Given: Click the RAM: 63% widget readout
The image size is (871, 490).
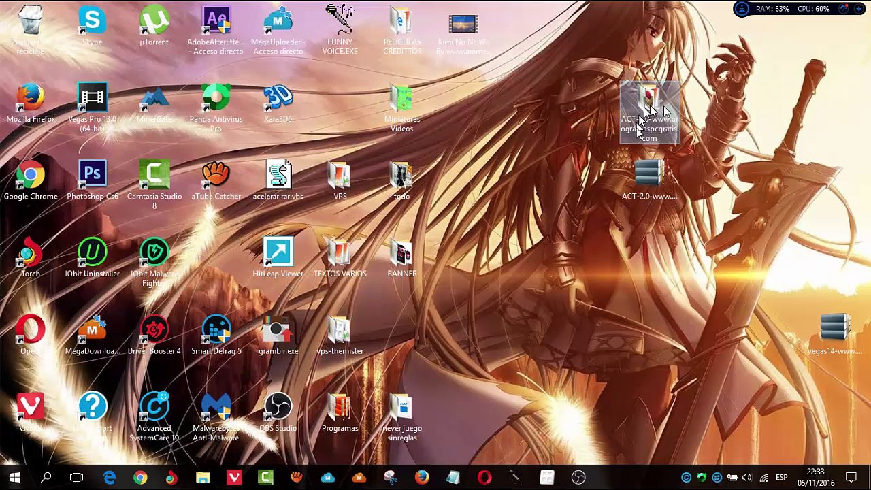Looking at the screenshot, I should (772, 9).
